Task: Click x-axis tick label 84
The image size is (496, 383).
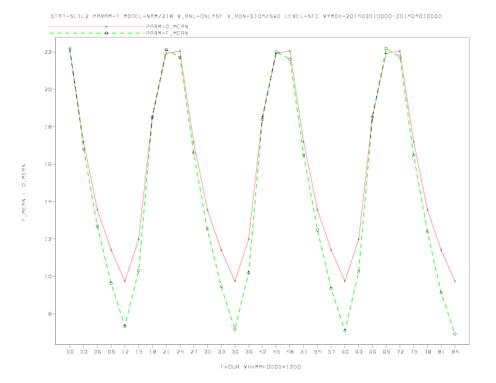Action: coord(455,352)
